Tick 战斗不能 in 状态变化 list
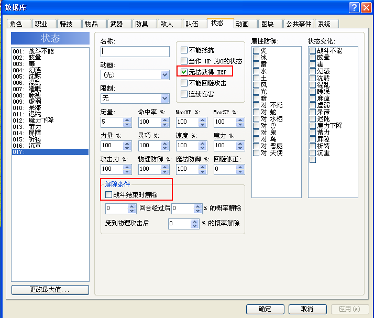The image size is (374, 318). click(x=313, y=51)
